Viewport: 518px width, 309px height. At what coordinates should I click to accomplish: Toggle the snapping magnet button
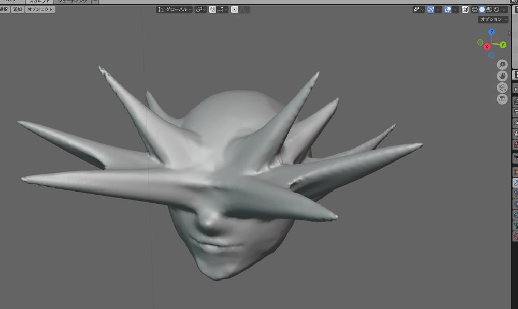coord(212,9)
